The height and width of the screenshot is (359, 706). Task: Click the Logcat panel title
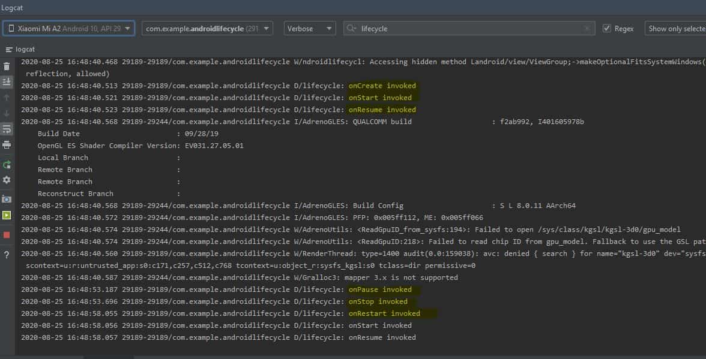12,8
